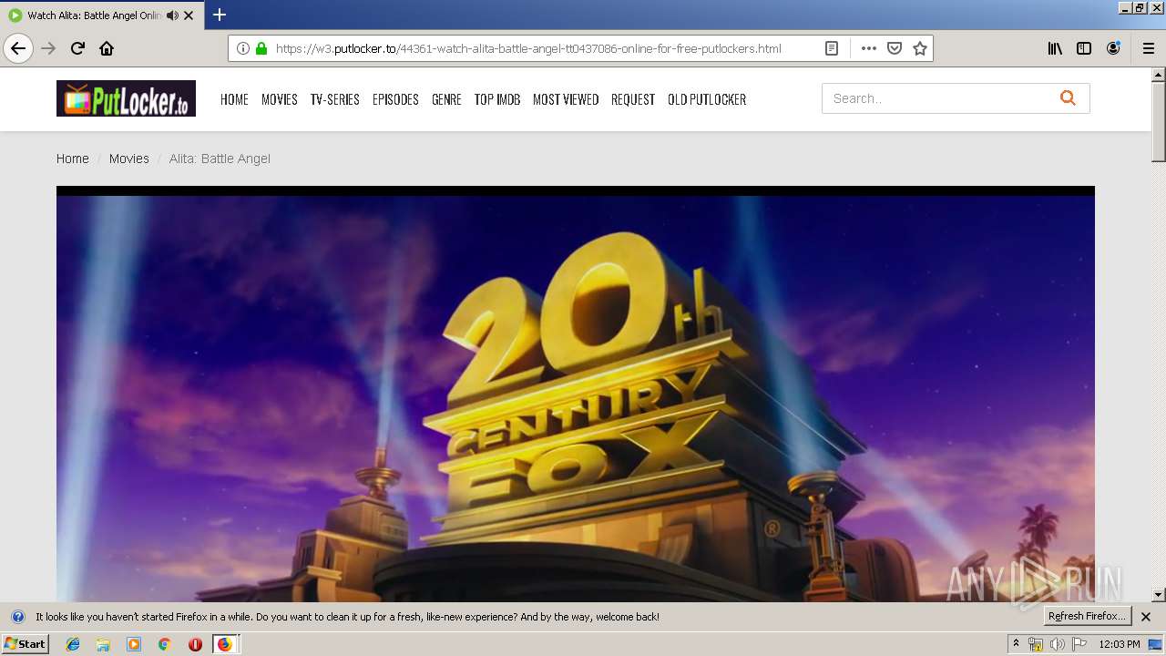Click Alita: Battle Angel breadcrumb text

click(x=220, y=159)
